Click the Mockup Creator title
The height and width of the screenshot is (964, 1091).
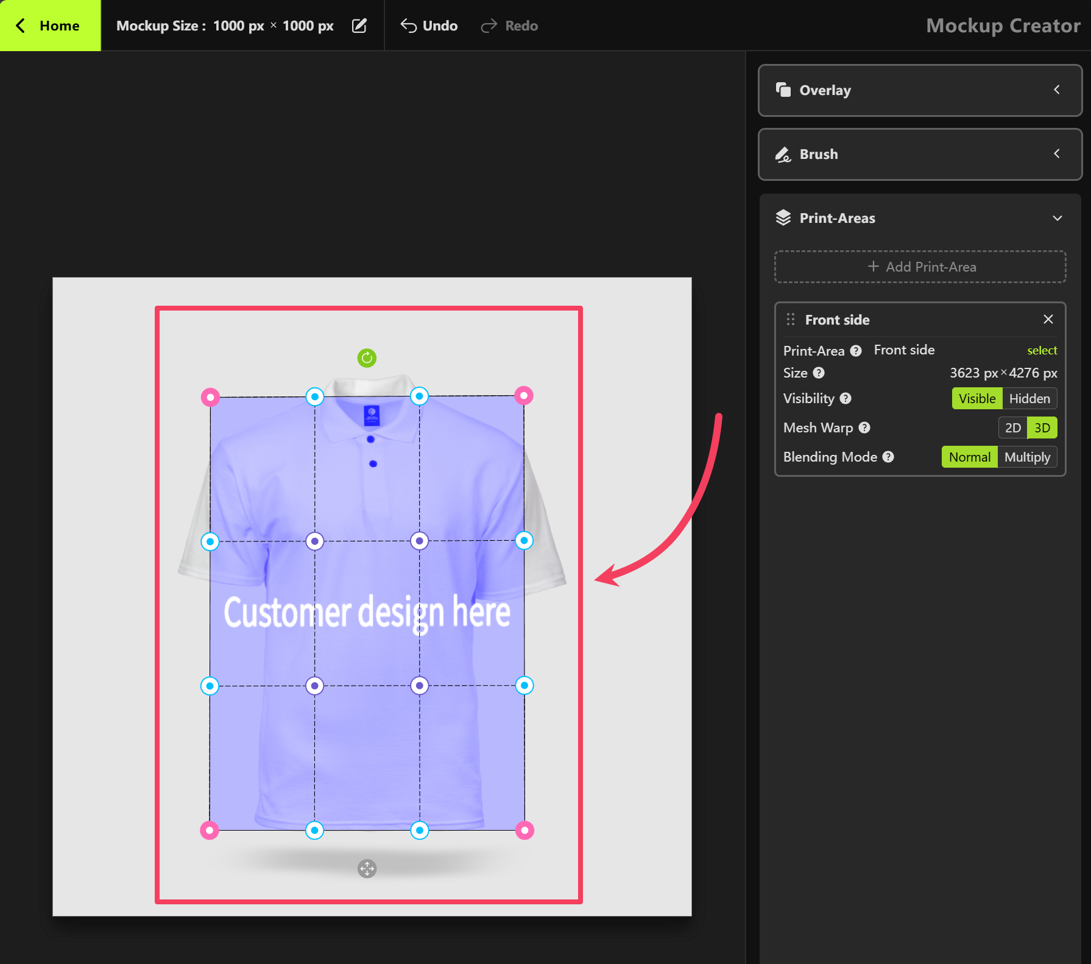[x=1003, y=26]
